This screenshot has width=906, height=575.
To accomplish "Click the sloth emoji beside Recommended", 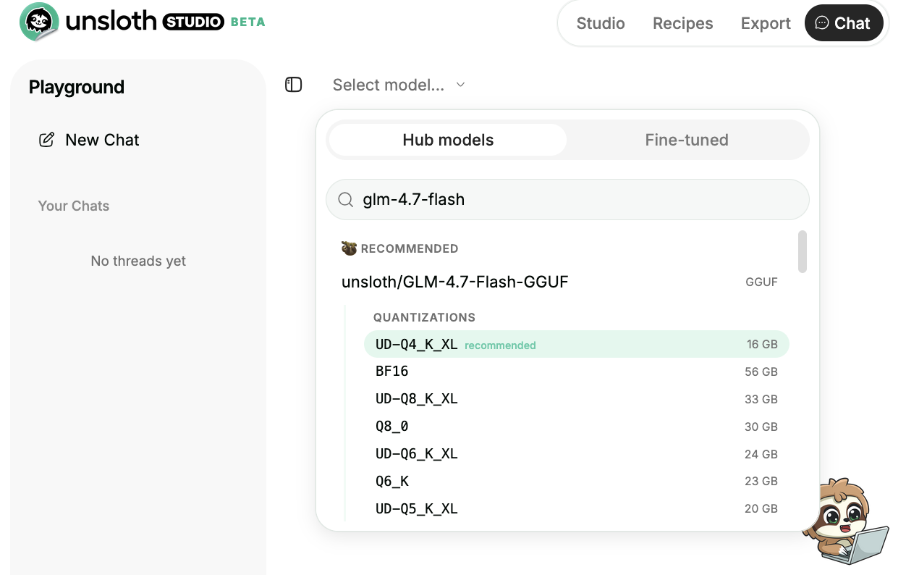I will [350, 248].
